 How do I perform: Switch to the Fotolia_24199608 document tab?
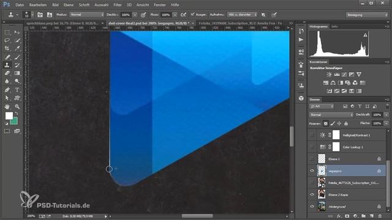tap(241, 23)
